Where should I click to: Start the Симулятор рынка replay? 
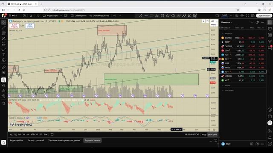coord(99,16)
